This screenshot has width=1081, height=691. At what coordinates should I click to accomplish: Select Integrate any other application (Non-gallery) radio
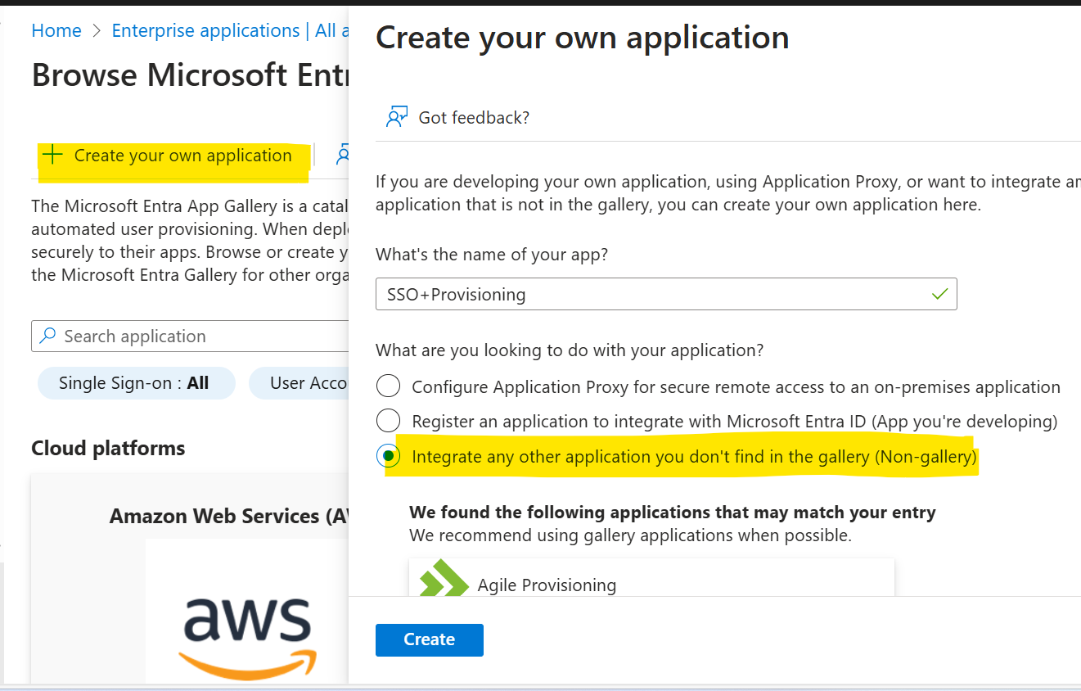[388, 456]
